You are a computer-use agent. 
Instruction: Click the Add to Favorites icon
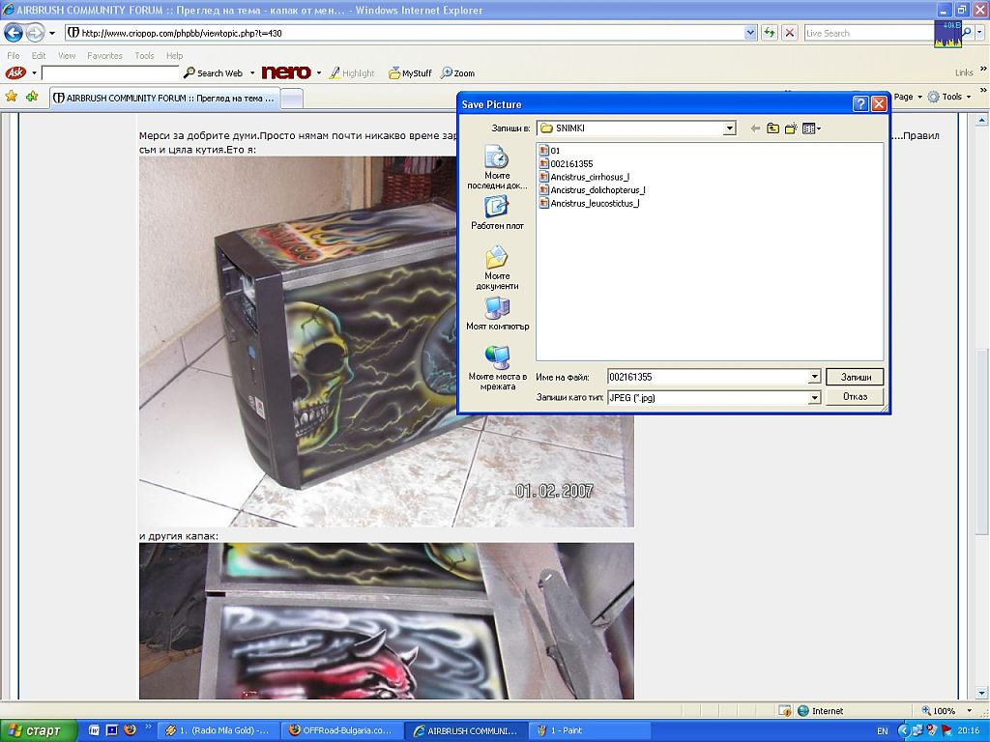click(x=32, y=97)
